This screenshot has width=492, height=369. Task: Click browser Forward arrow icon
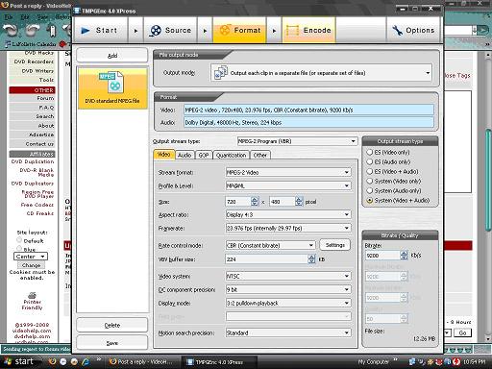point(33,30)
